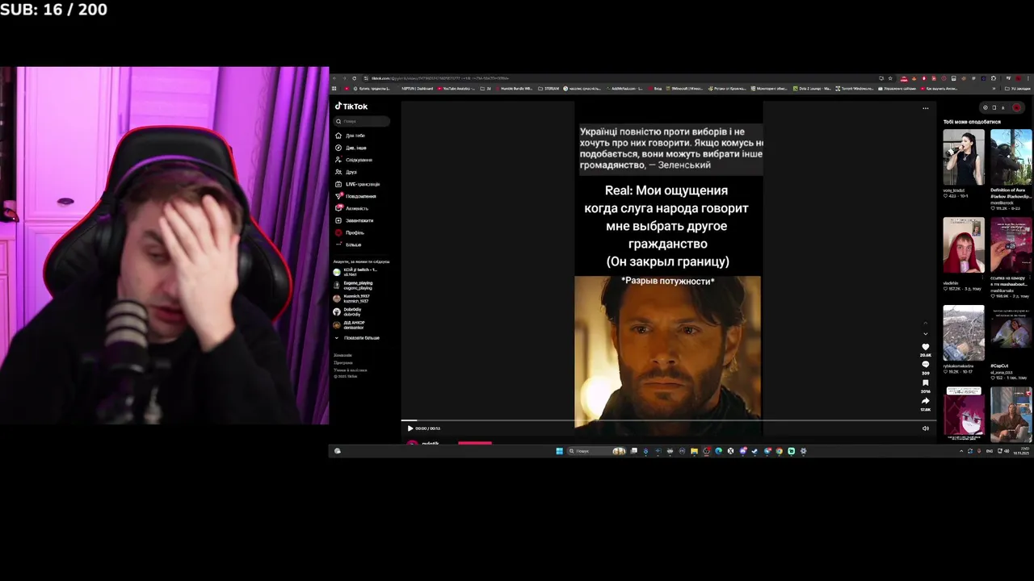Open File Explorer from the taskbar
1034x581 pixels.
694,451
